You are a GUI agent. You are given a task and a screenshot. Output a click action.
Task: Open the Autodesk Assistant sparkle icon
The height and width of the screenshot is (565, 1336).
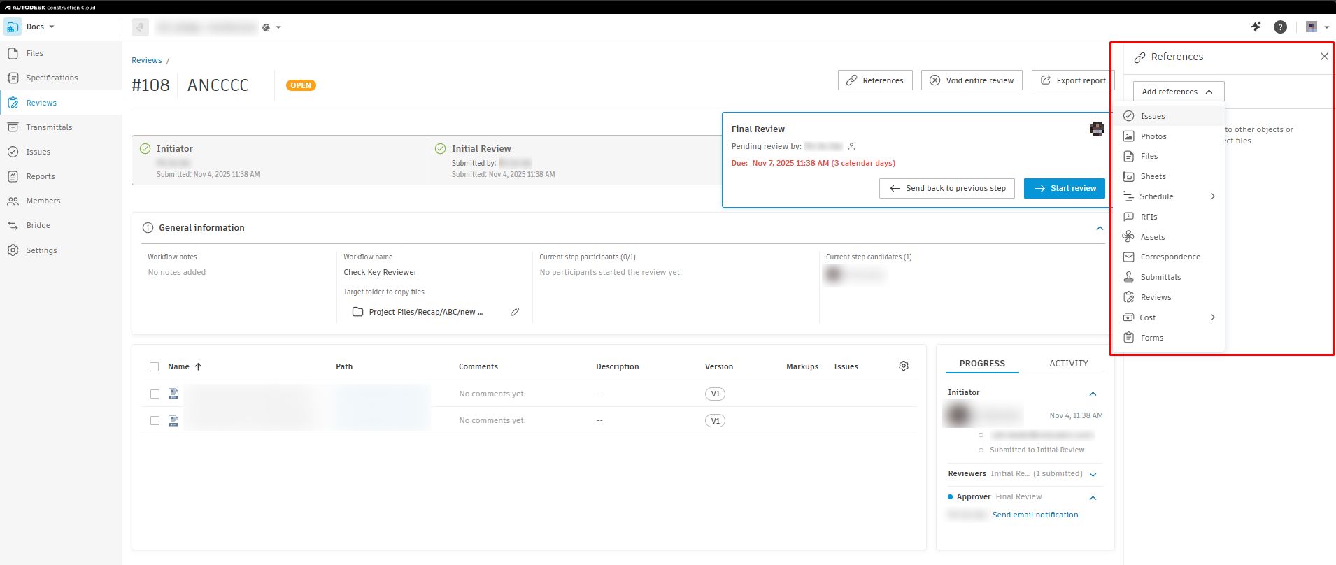point(1256,27)
